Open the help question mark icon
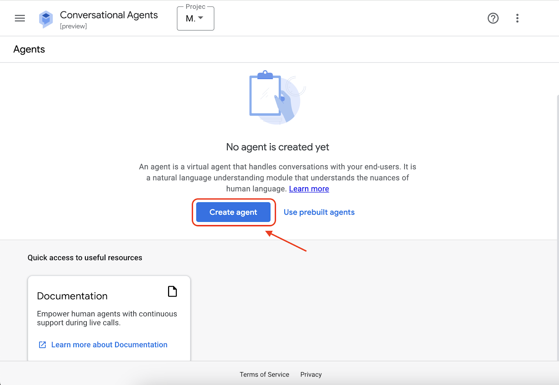559x385 pixels. point(493,18)
